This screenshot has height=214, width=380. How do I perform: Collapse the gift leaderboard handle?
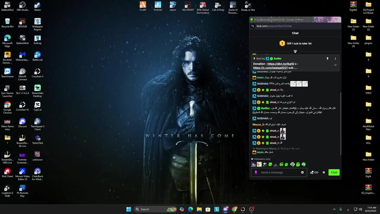point(295,51)
